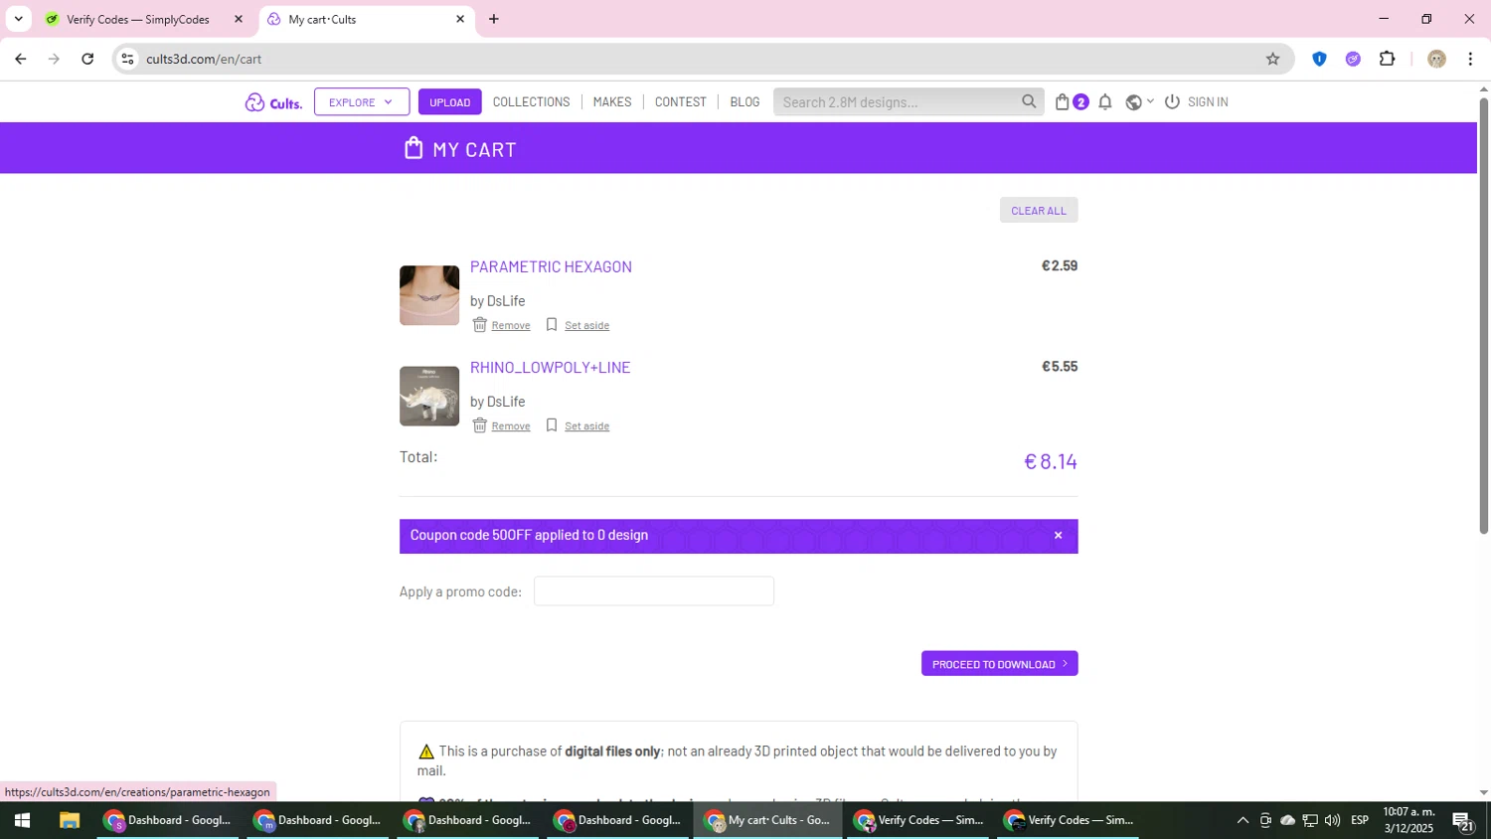1491x839 pixels.
Task: Click the purple extension icon in the toolbar
Action: coord(1353,59)
